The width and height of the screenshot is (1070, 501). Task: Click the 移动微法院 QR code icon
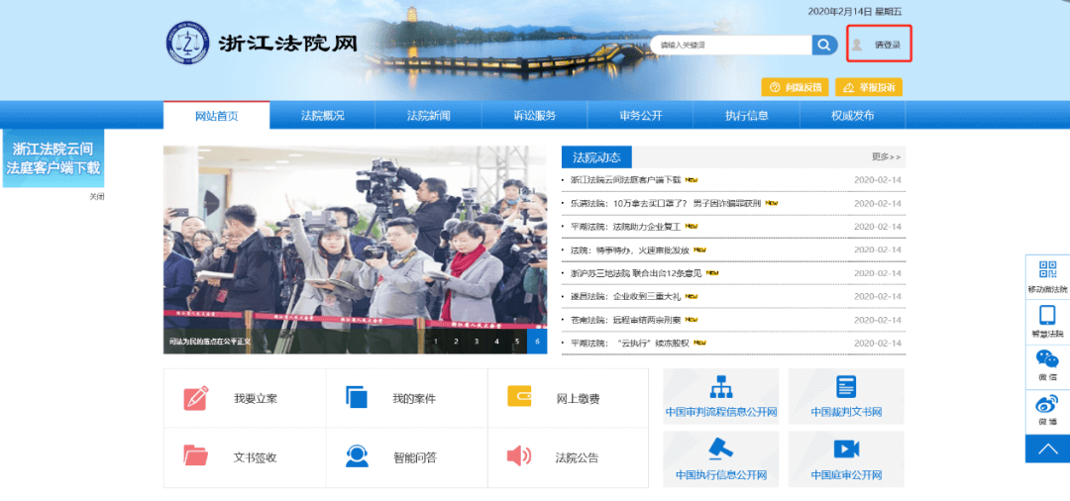[x=1047, y=269]
